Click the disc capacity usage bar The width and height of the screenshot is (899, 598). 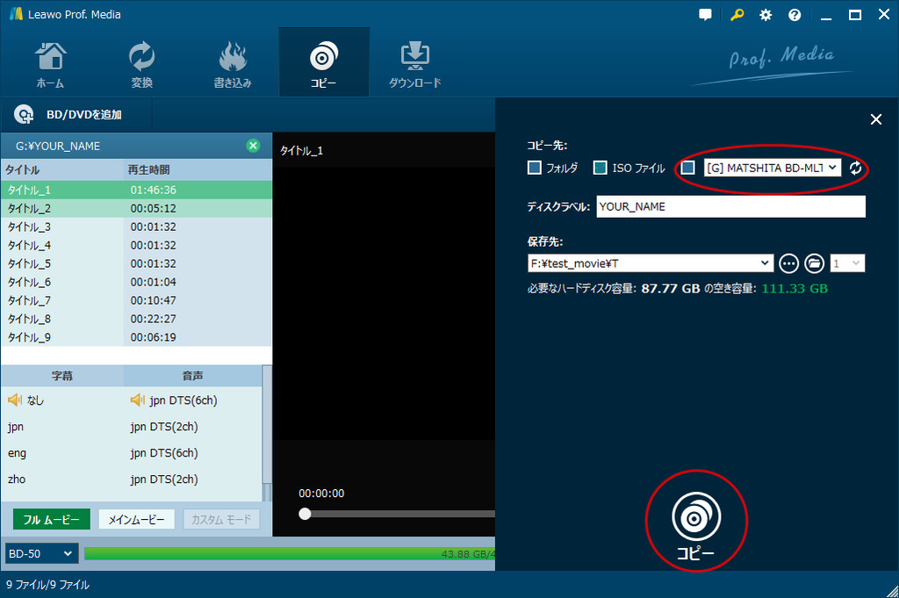tap(290, 554)
